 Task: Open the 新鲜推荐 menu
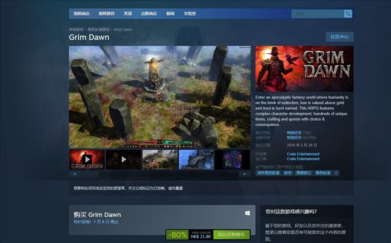click(106, 14)
